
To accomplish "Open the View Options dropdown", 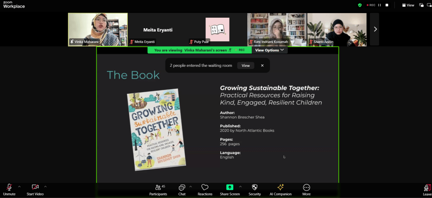I will [270, 50].
